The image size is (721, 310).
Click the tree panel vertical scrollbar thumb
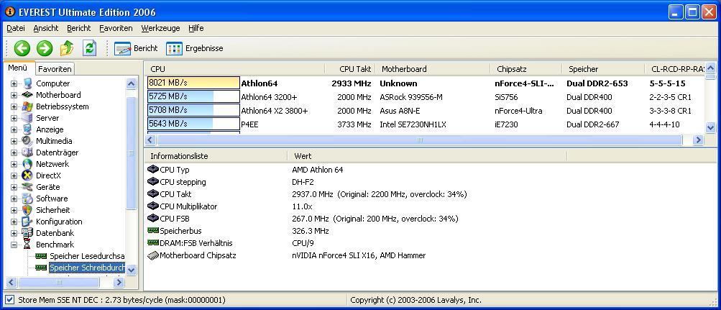coord(132,153)
